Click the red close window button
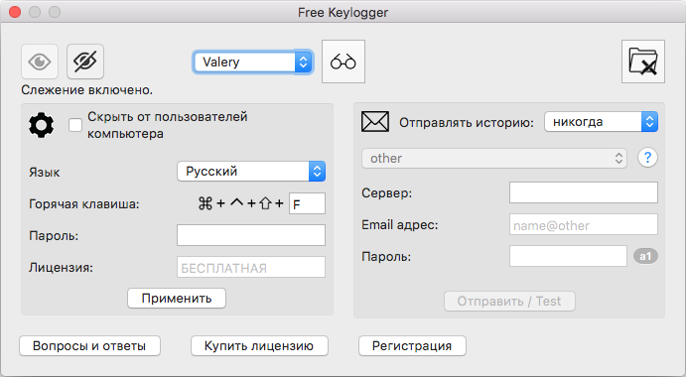 point(15,12)
